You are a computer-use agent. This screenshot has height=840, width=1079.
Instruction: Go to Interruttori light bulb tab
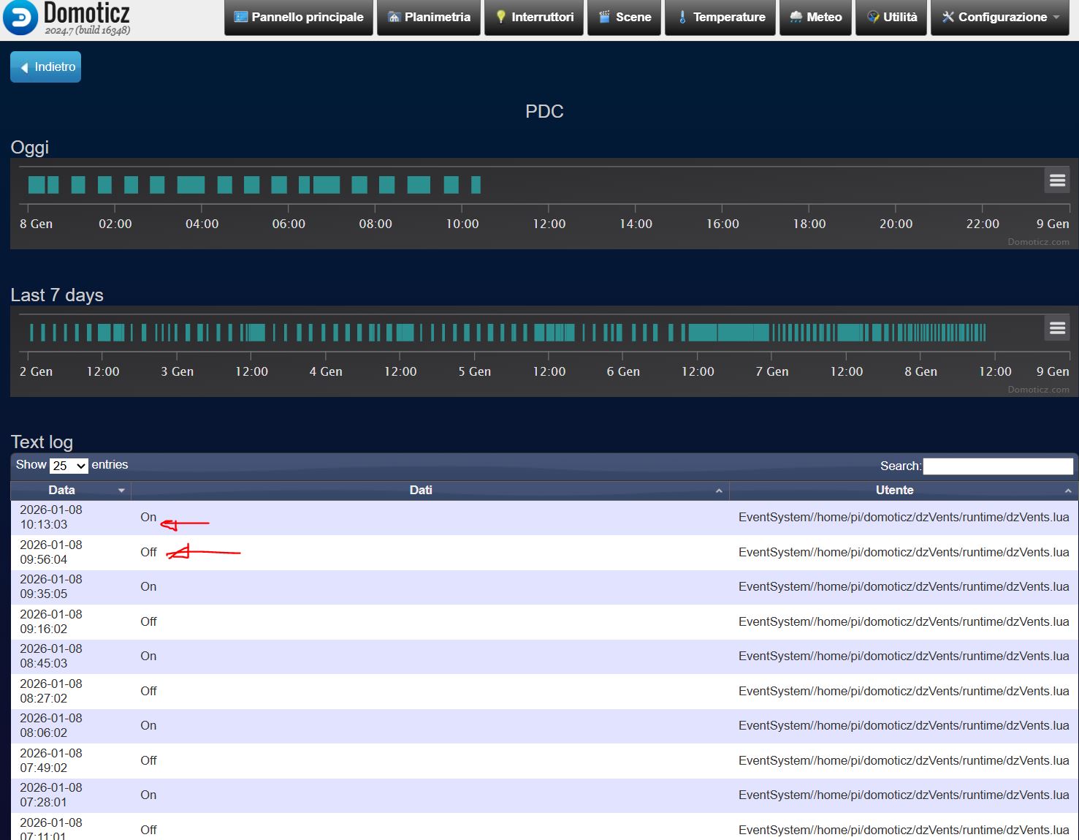pyautogui.click(x=534, y=17)
